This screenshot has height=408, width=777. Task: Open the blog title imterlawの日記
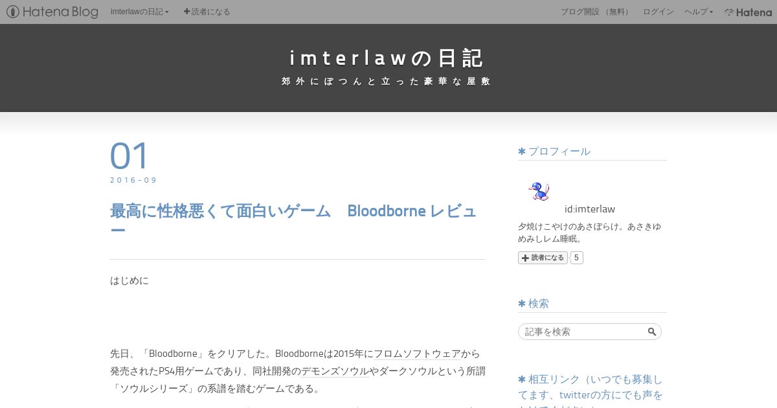[x=387, y=58]
